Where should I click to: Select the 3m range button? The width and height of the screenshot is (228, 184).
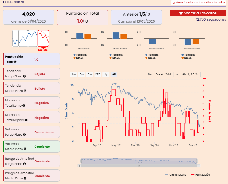pos(82,74)
